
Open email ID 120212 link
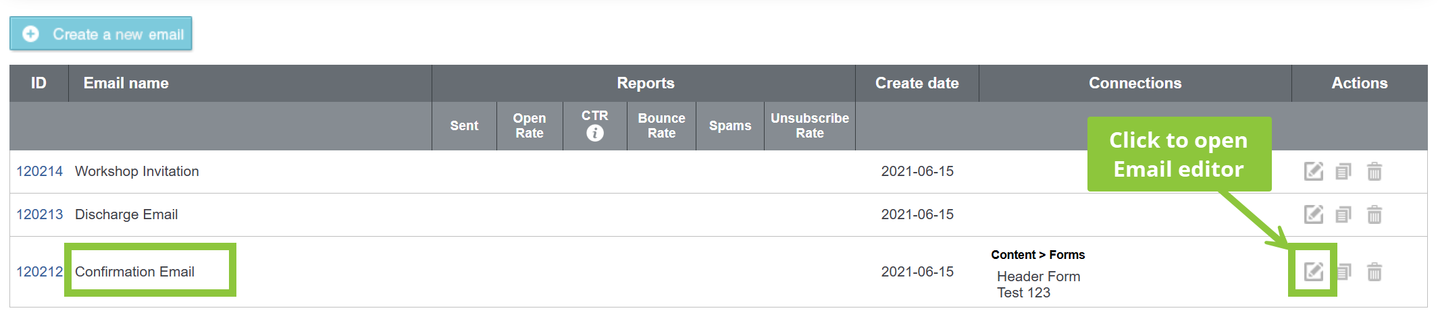click(39, 272)
